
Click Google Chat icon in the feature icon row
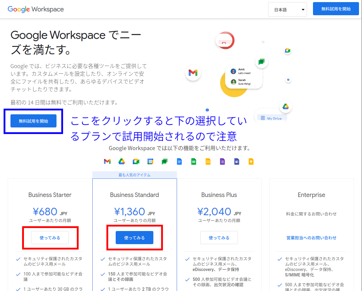coord(165,161)
